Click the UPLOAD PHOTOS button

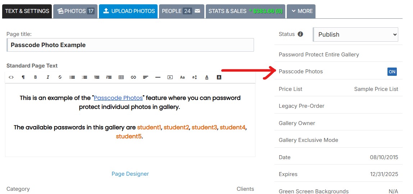pos(128,11)
